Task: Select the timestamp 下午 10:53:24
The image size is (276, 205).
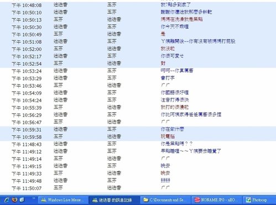Action: (x=27, y=71)
